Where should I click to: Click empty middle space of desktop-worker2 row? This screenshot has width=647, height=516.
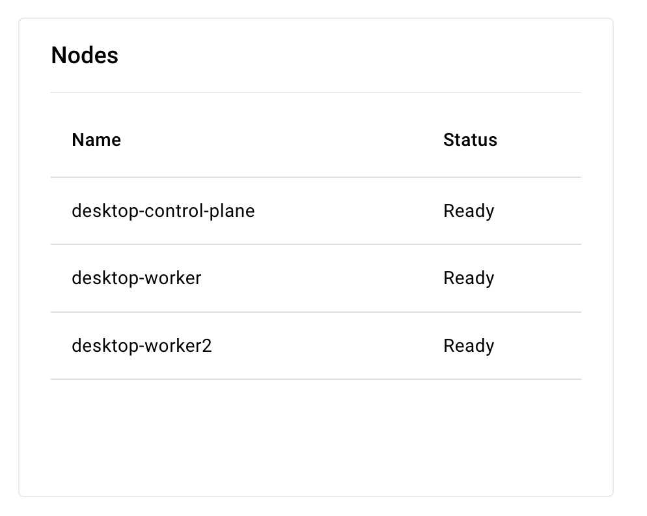click(325, 346)
